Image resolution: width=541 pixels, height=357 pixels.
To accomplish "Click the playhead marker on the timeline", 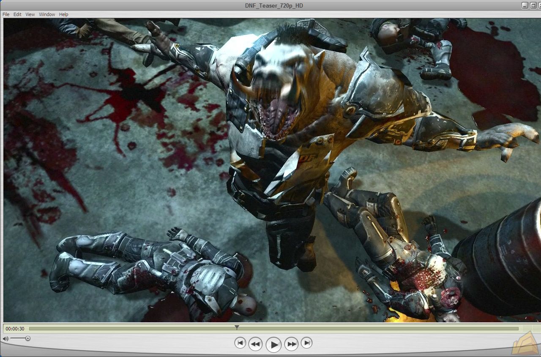I will point(237,327).
